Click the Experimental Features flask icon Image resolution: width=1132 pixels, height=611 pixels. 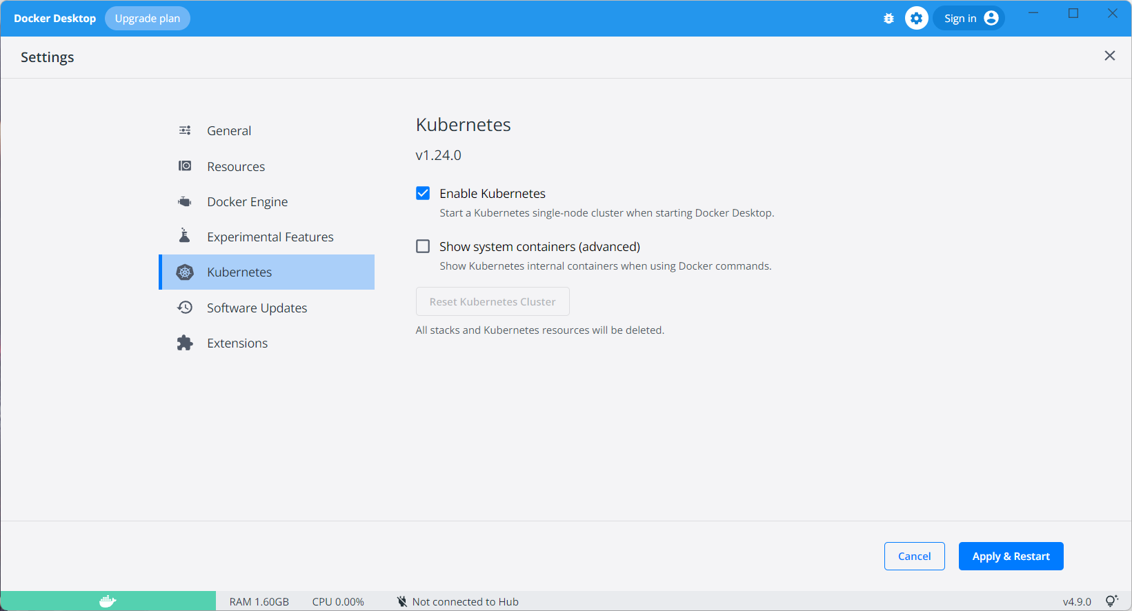pyautogui.click(x=185, y=236)
